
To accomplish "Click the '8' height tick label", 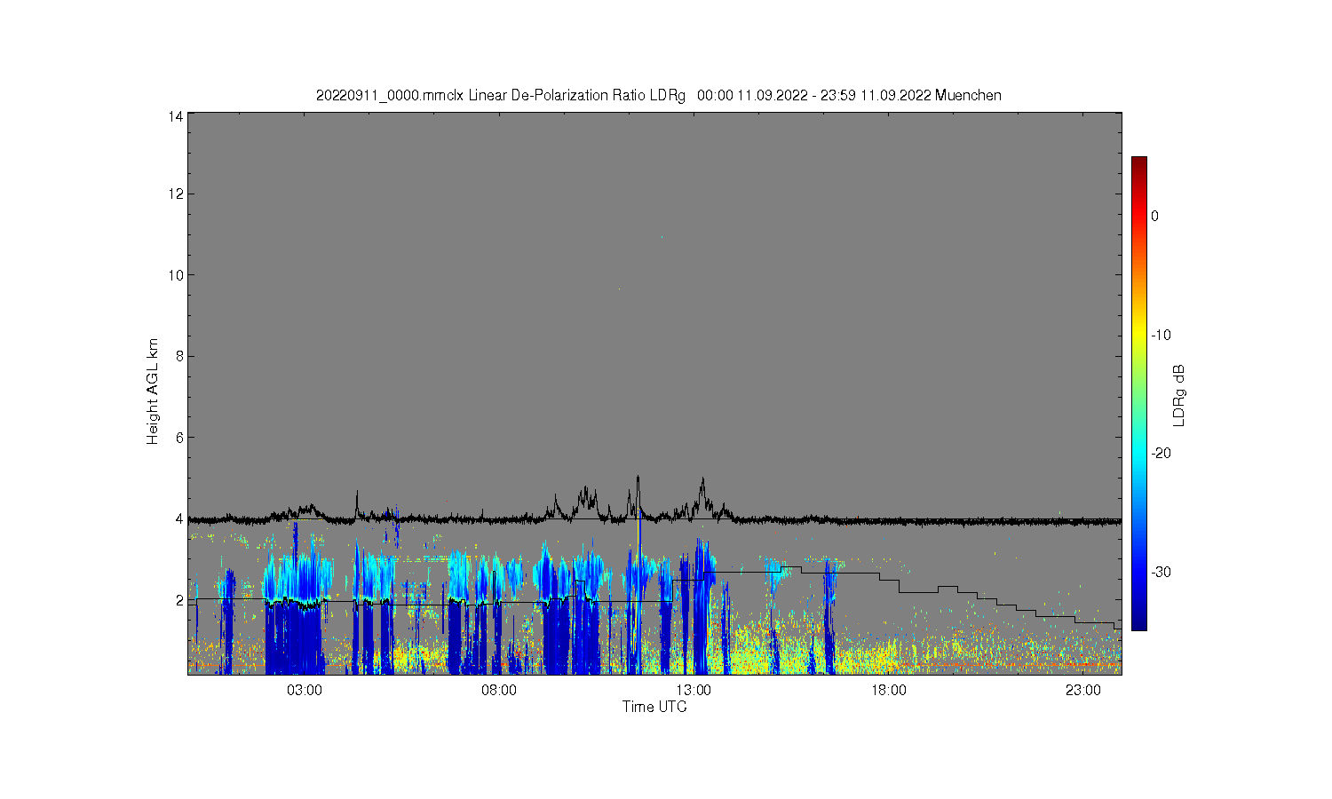I will pos(179,356).
